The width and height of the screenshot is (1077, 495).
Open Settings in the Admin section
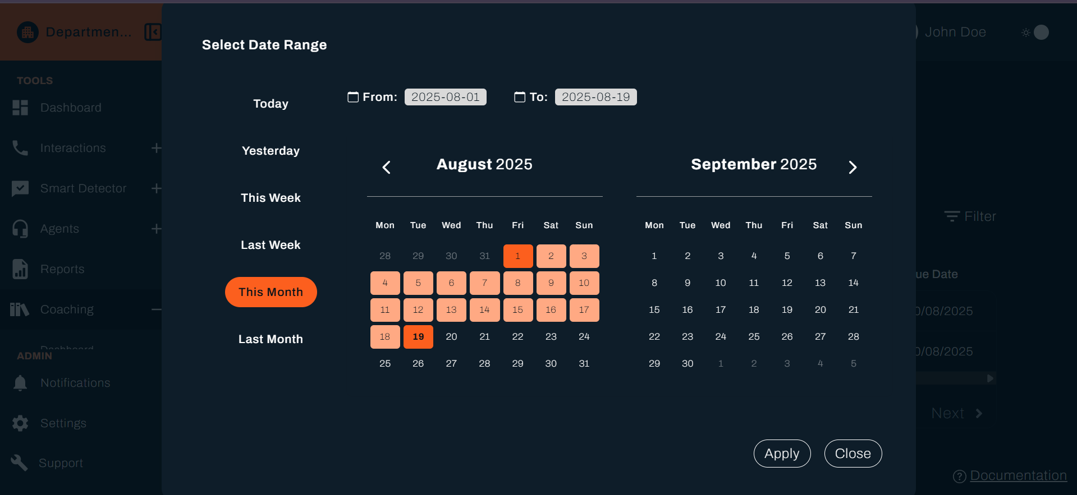click(63, 423)
